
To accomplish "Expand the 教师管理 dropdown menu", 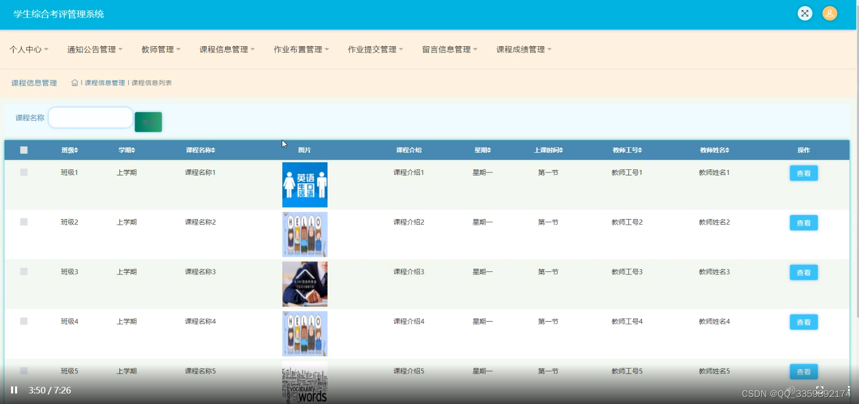I will 161,49.
